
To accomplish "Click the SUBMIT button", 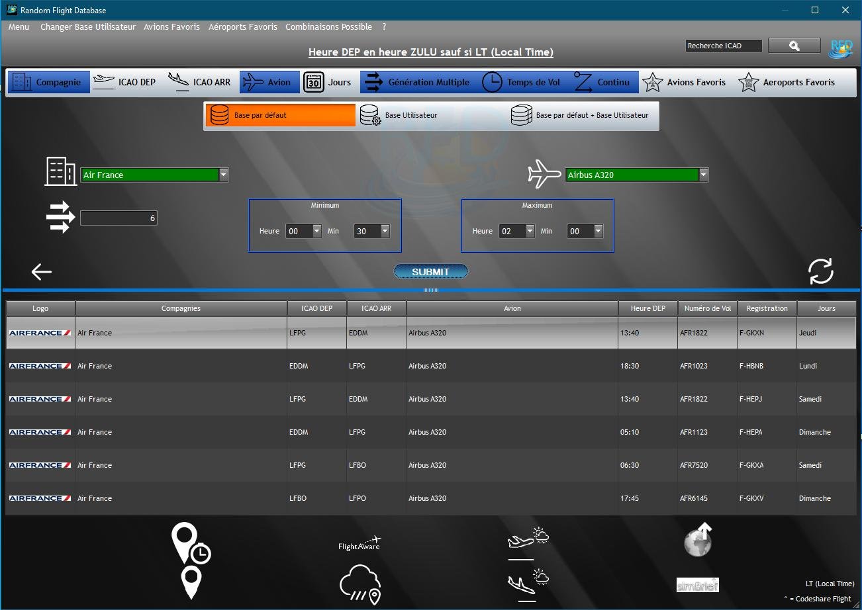I will (430, 271).
